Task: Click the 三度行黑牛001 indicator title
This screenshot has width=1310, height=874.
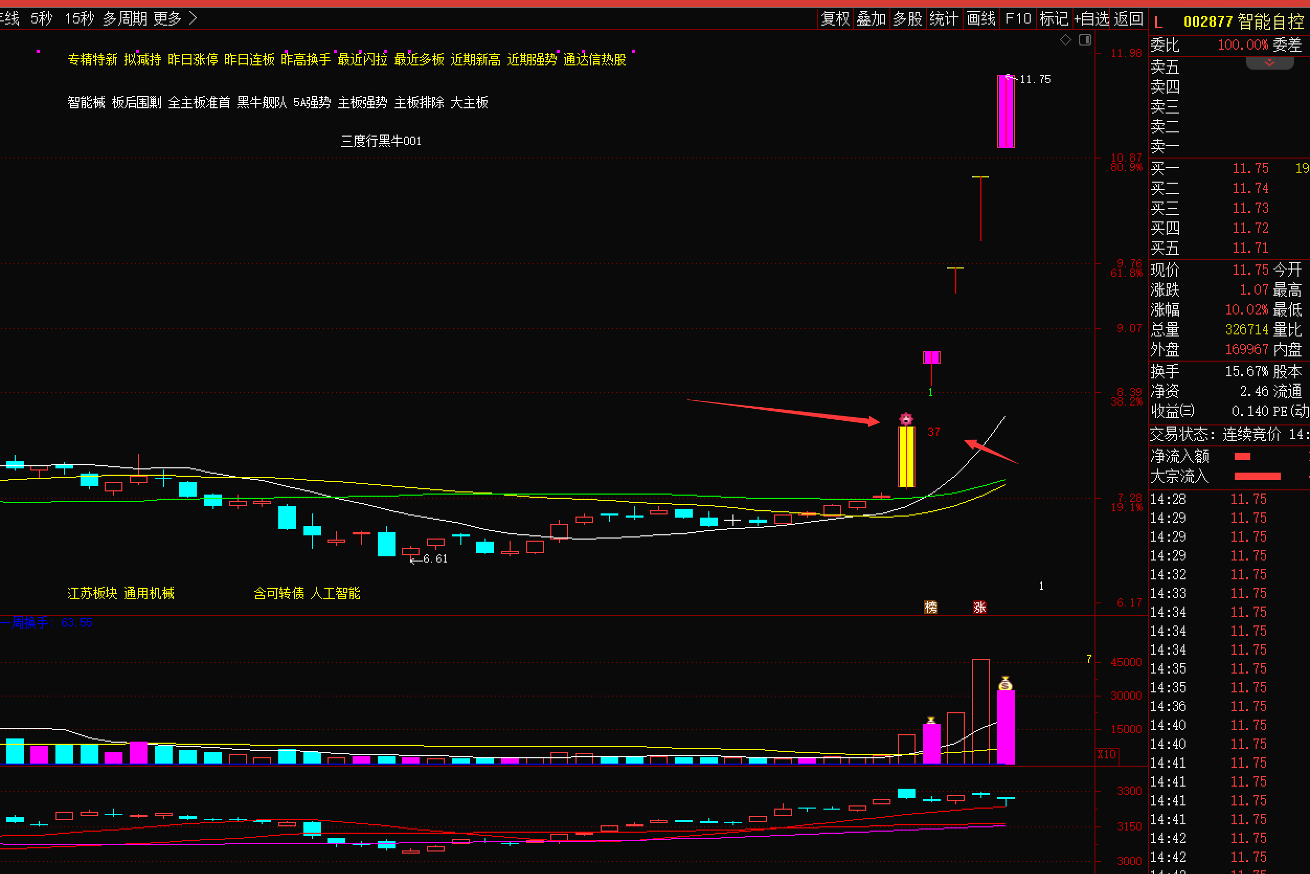Action: [x=381, y=141]
